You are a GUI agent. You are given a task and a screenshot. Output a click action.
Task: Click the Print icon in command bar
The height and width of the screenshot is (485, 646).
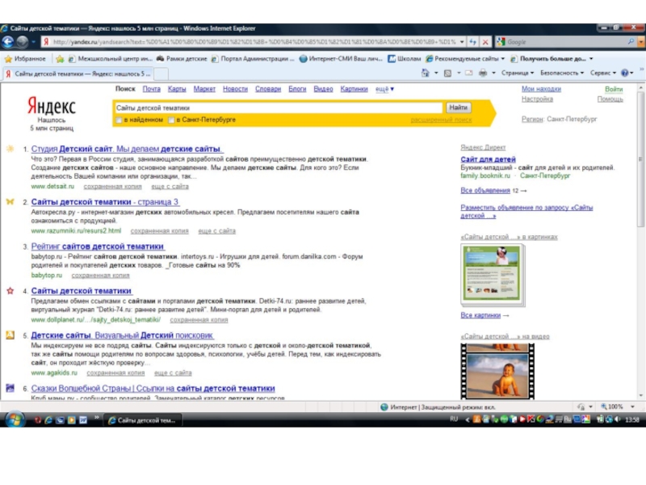click(x=483, y=73)
